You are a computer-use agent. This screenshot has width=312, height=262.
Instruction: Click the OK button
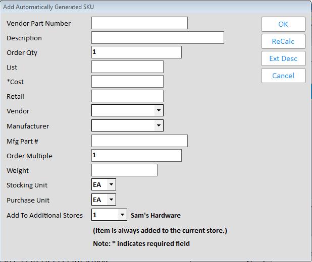point(283,24)
